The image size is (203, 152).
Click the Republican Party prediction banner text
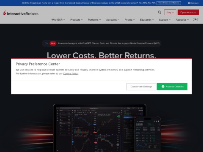click(x=89, y=3)
